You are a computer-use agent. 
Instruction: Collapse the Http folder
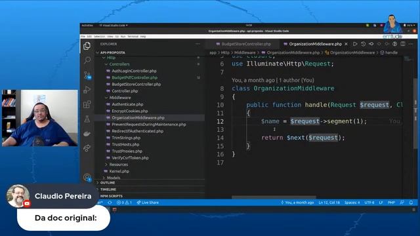click(x=111, y=58)
